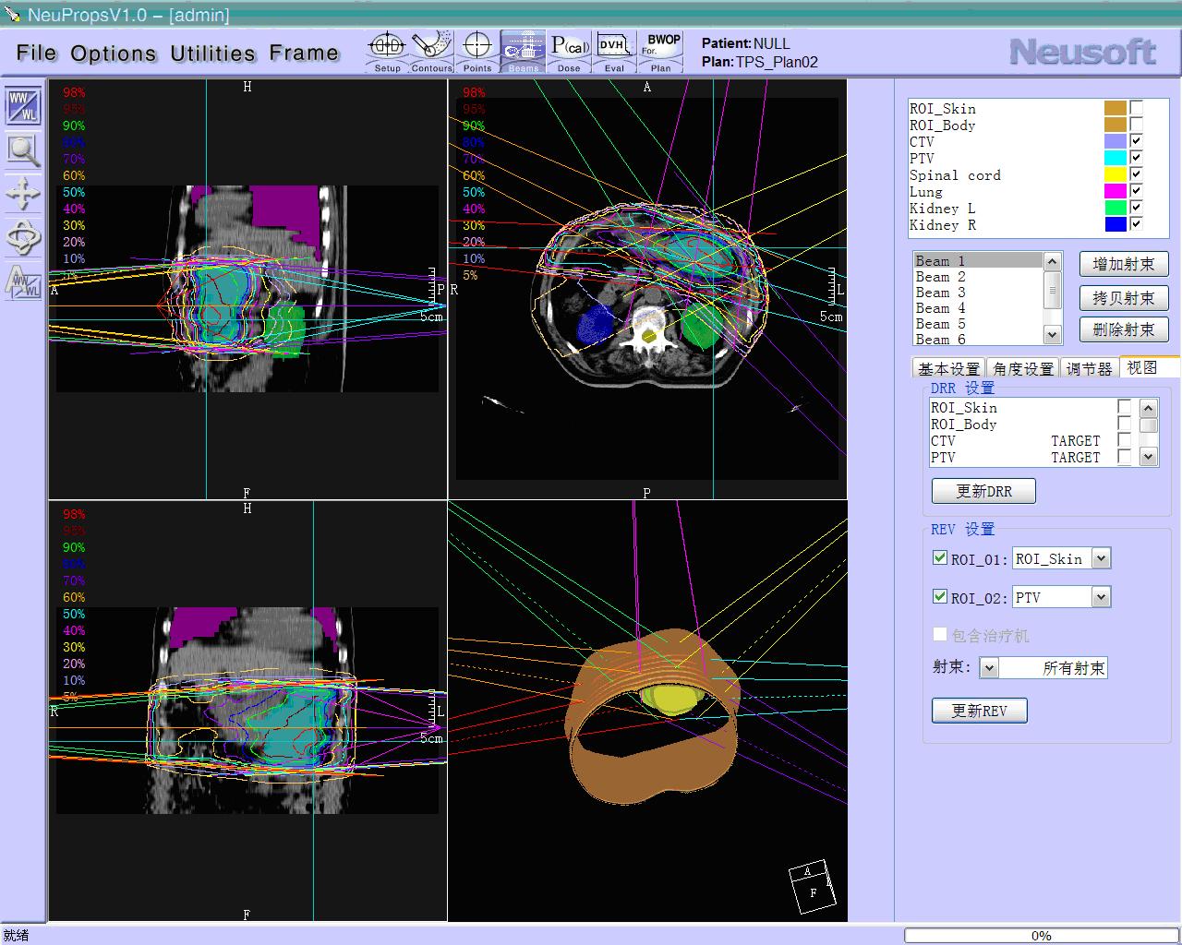1182x945 pixels.
Task: Switch to the 角度设置 tab
Action: pos(1023,368)
